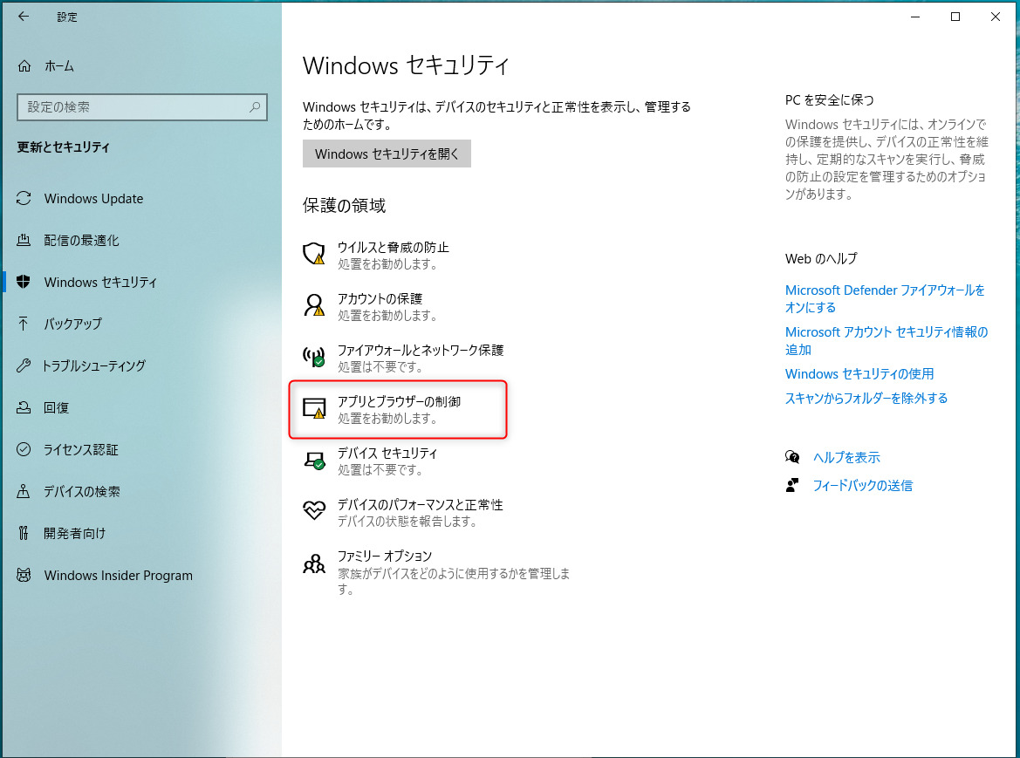Click the Windows セキュリティを開く button
The height and width of the screenshot is (758, 1020).
click(x=387, y=154)
